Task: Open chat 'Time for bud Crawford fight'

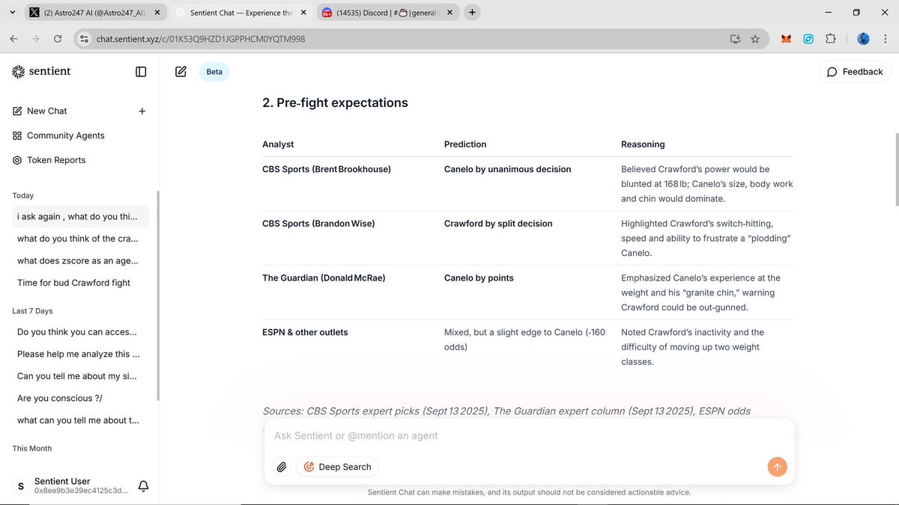Action: point(81,283)
